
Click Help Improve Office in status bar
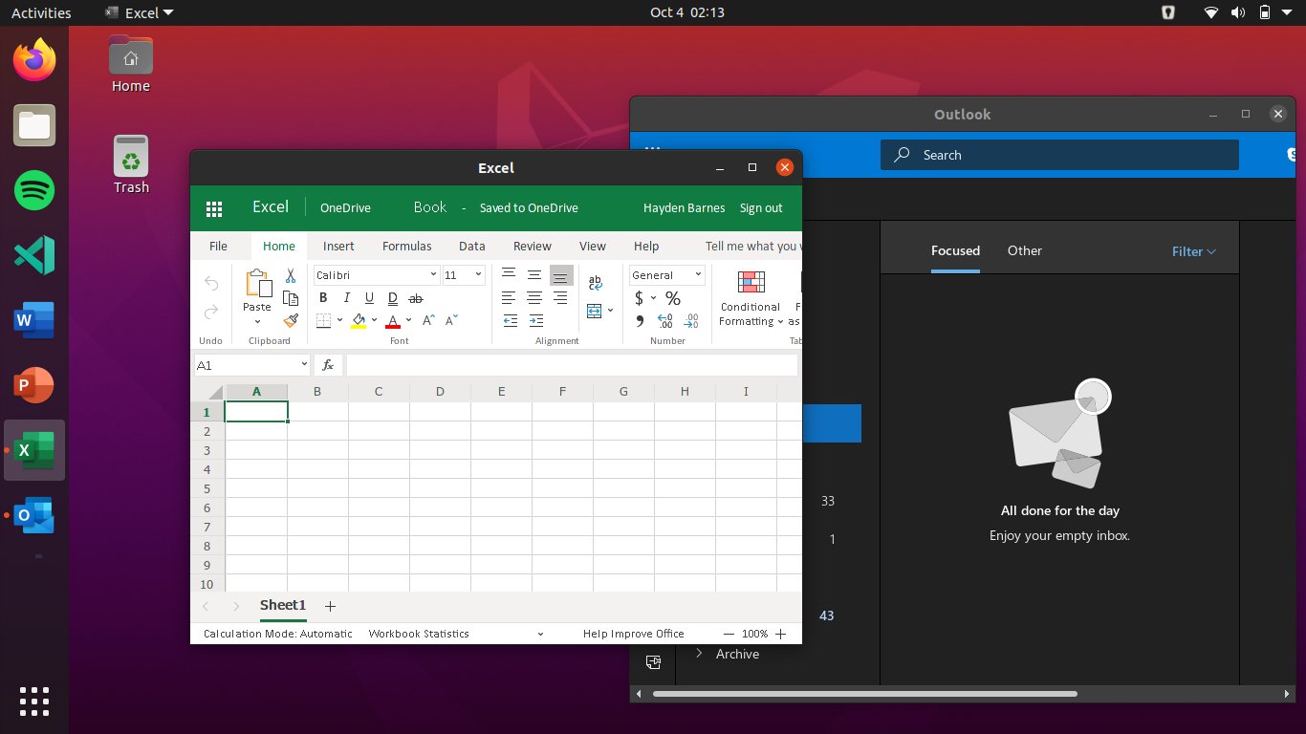pyautogui.click(x=633, y=634)
